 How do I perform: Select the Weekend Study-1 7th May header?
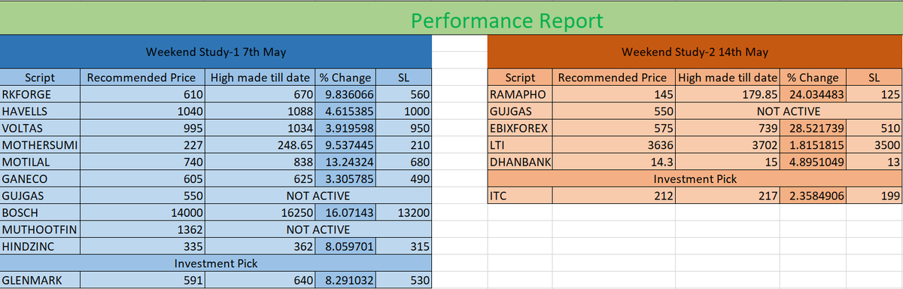(x=215, y=52)
